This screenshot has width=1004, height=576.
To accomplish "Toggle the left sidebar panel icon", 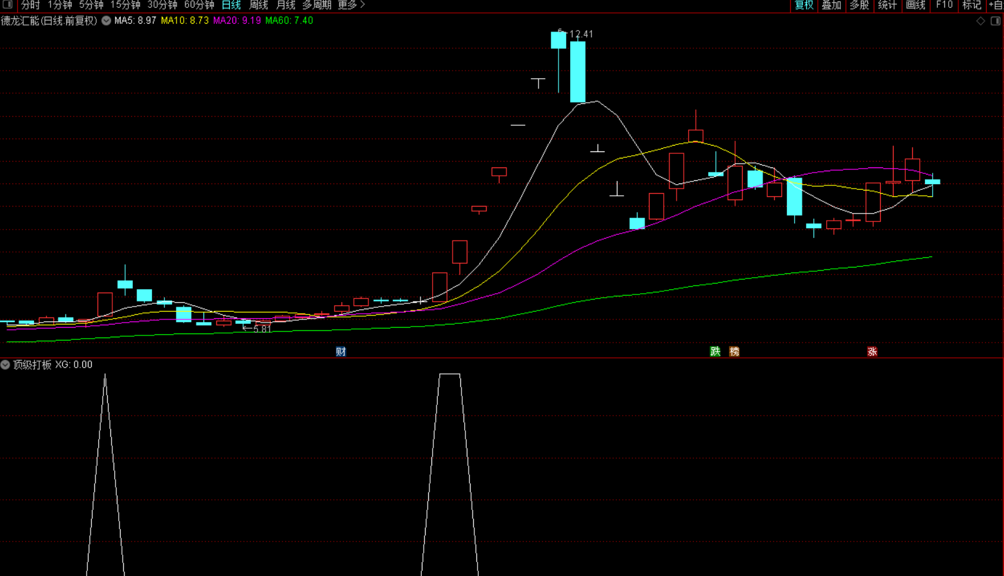I will 8,4.
